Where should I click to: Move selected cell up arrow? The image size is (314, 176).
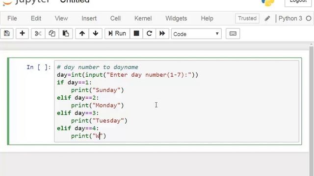(x=82, y=34)
